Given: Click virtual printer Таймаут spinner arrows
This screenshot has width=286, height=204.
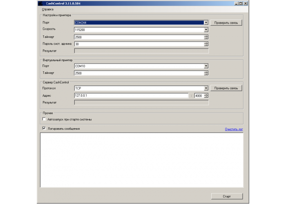Looking at the screenshot, I should point(206,73).
